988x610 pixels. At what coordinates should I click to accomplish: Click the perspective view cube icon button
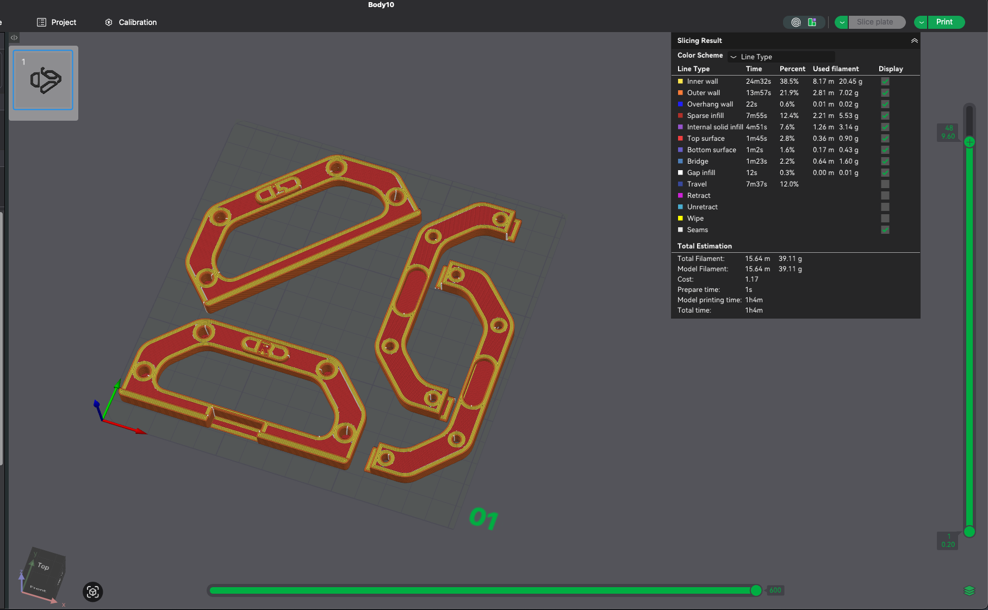pos(92,592)
